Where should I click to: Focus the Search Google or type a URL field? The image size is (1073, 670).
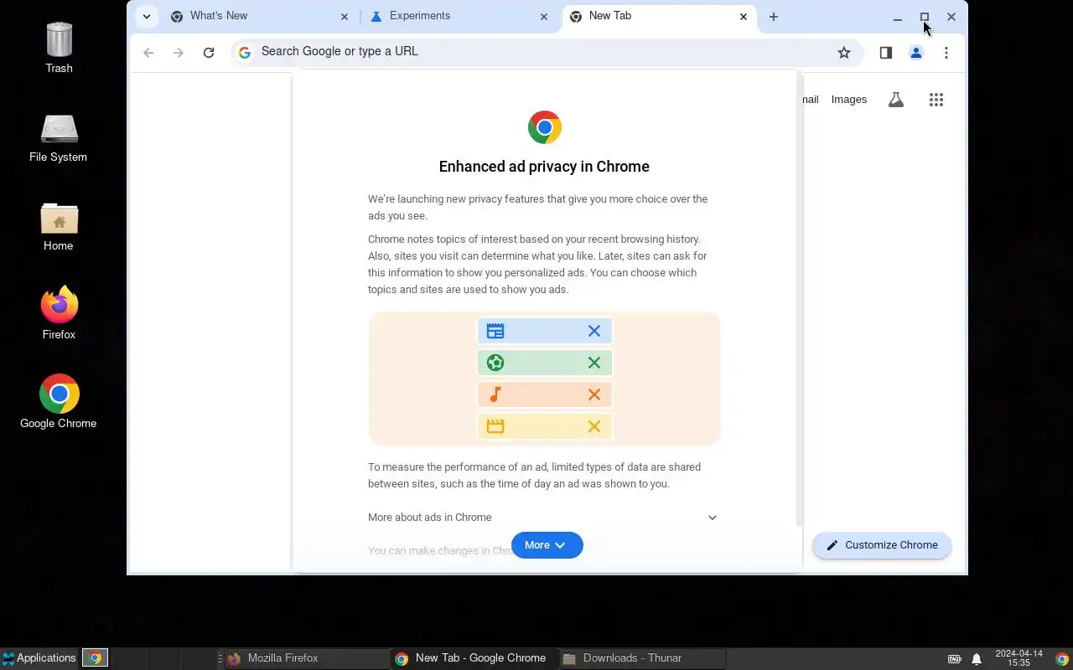(545, 52)
